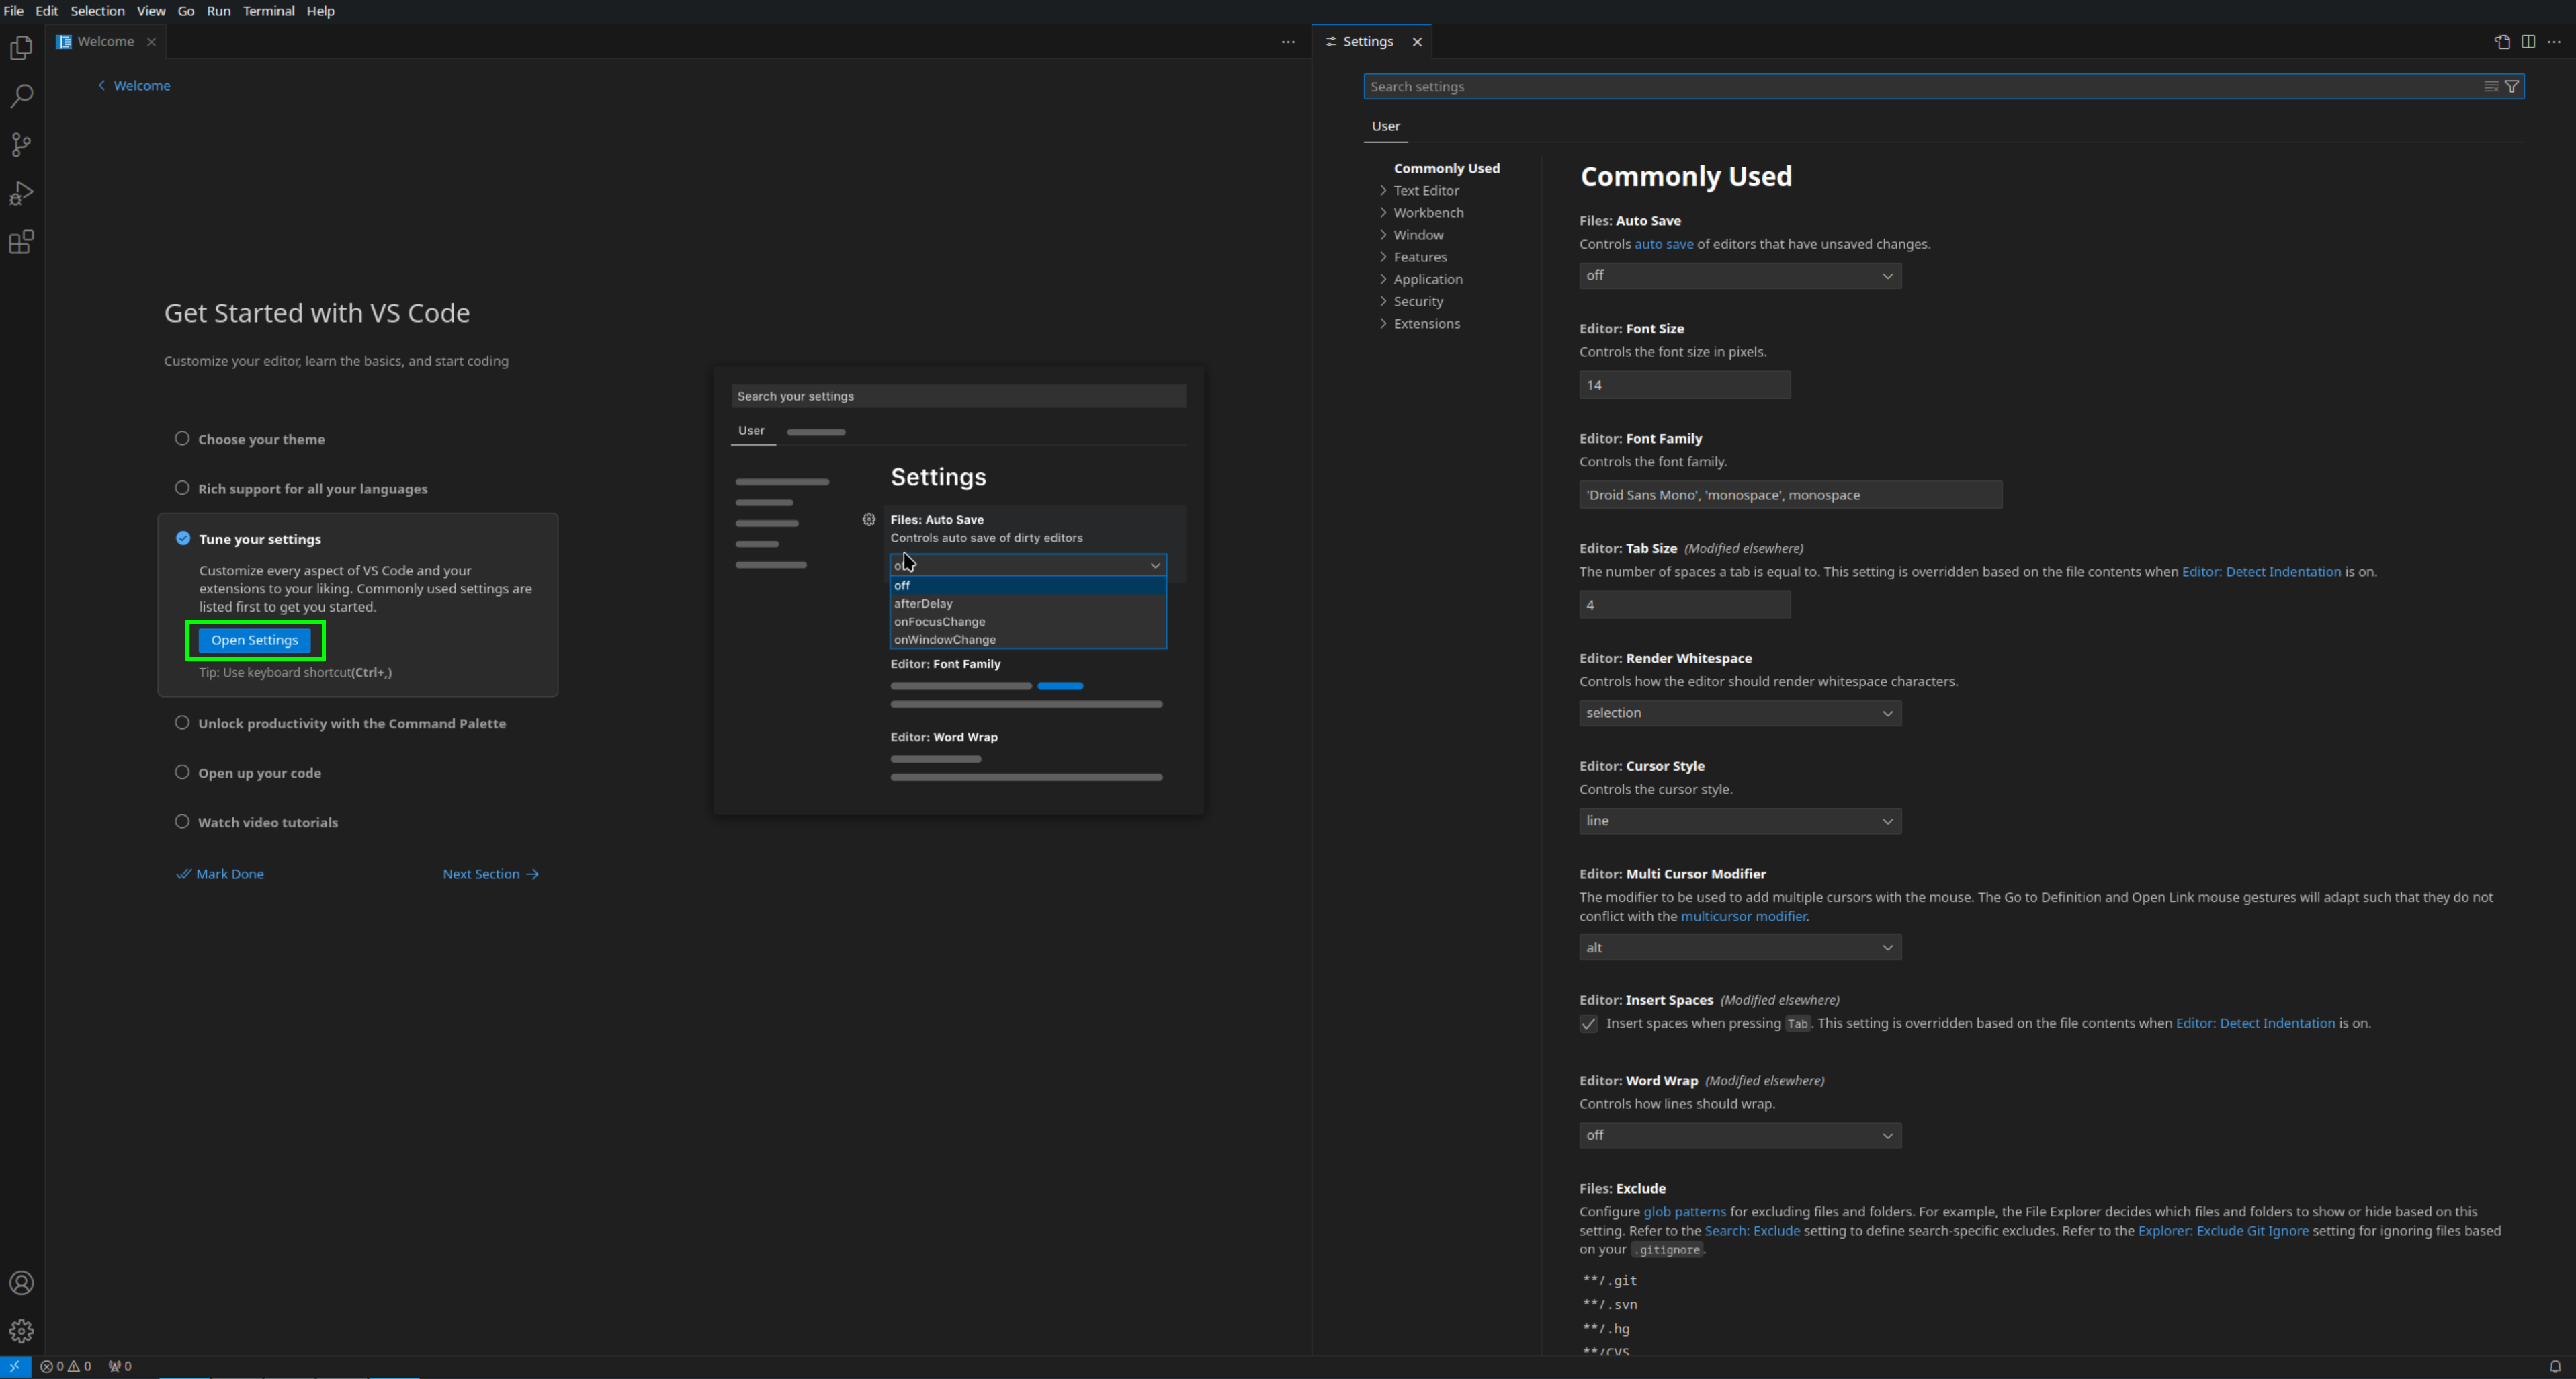Click the Open Settings button
This screenshot has width=2576, height=1379.
(x=254, y=640)
